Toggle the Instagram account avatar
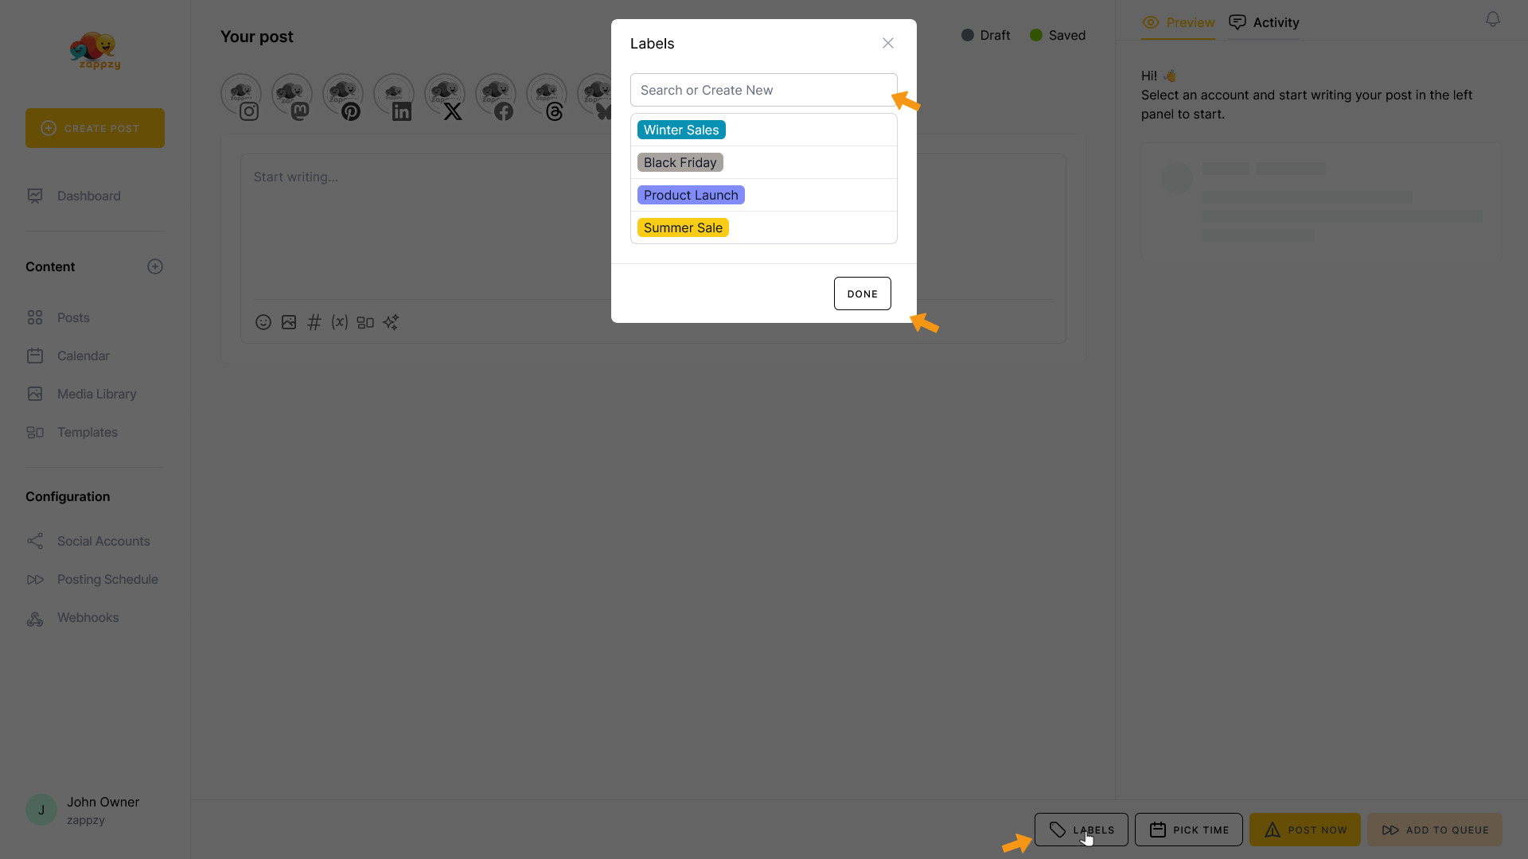This screenshot has width=1528, height=859. point(241,95)
